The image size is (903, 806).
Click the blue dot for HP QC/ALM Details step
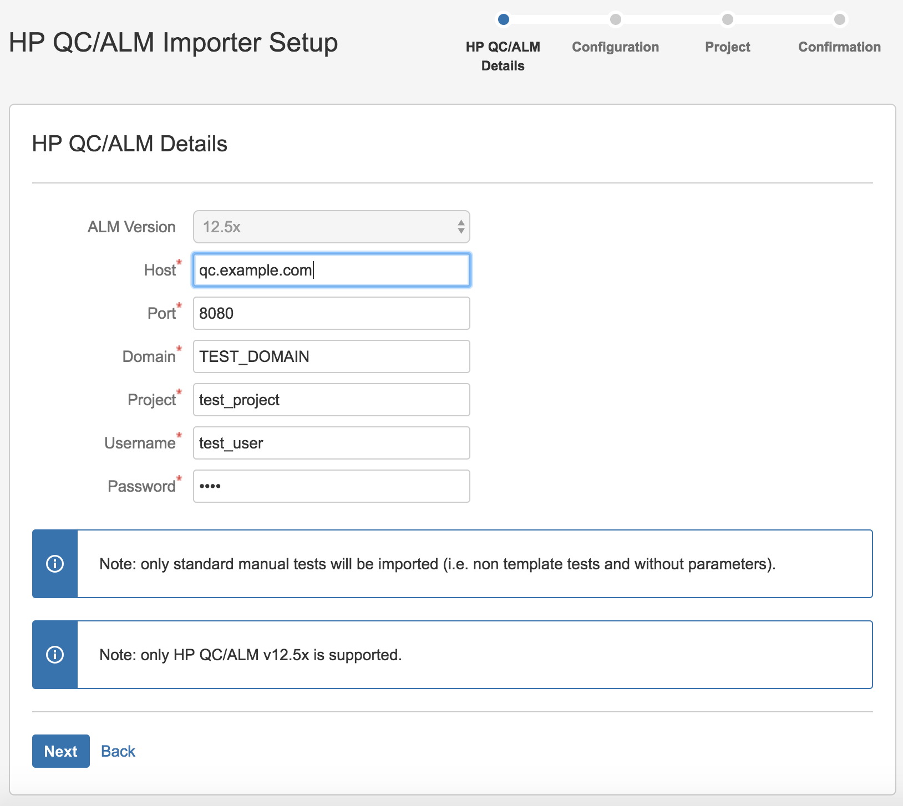[x=504, y=19]
